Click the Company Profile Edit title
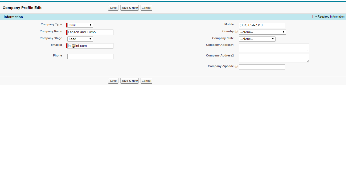The width and height of the screenshot is (361, 187). pos(22,8)
